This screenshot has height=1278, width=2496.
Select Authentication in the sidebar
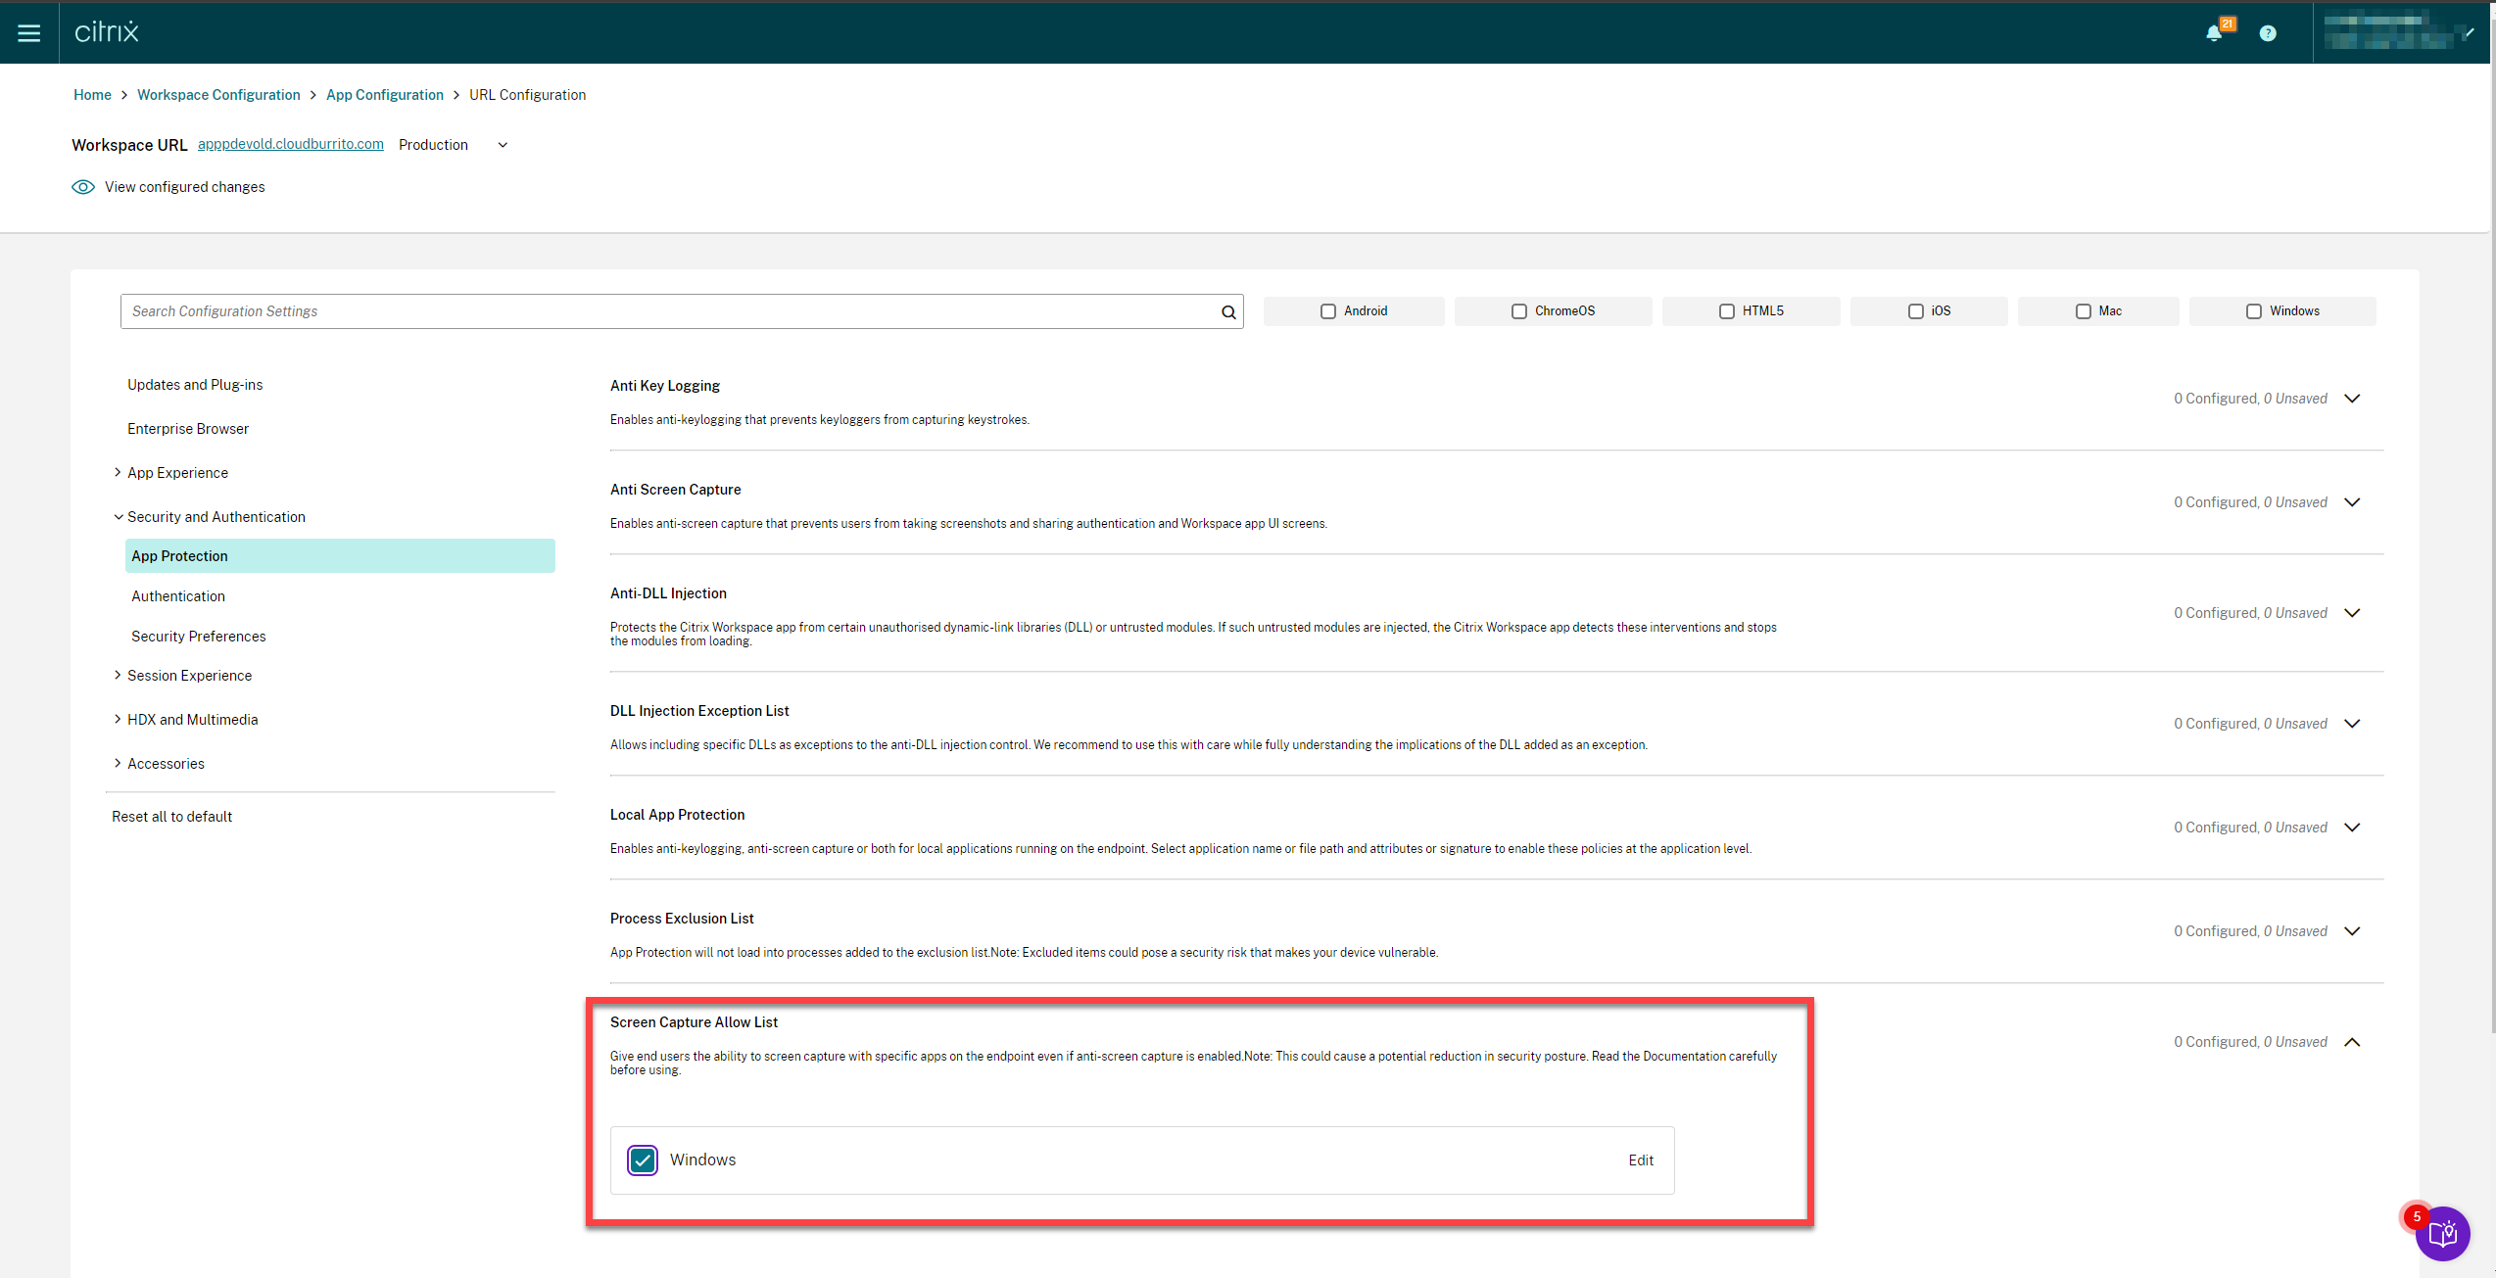178,596
